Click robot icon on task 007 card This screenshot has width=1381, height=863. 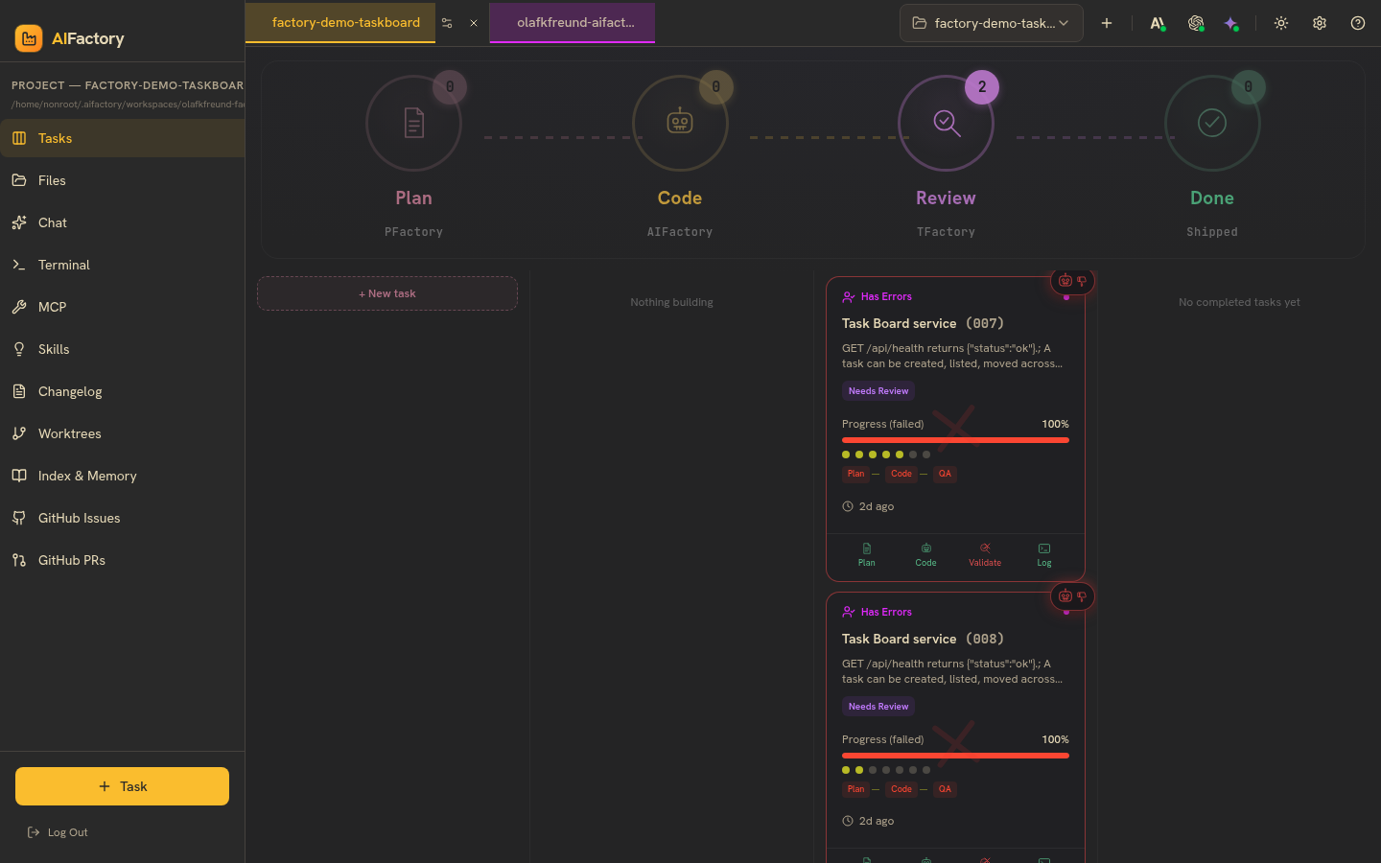click(x=1065, y=281)
